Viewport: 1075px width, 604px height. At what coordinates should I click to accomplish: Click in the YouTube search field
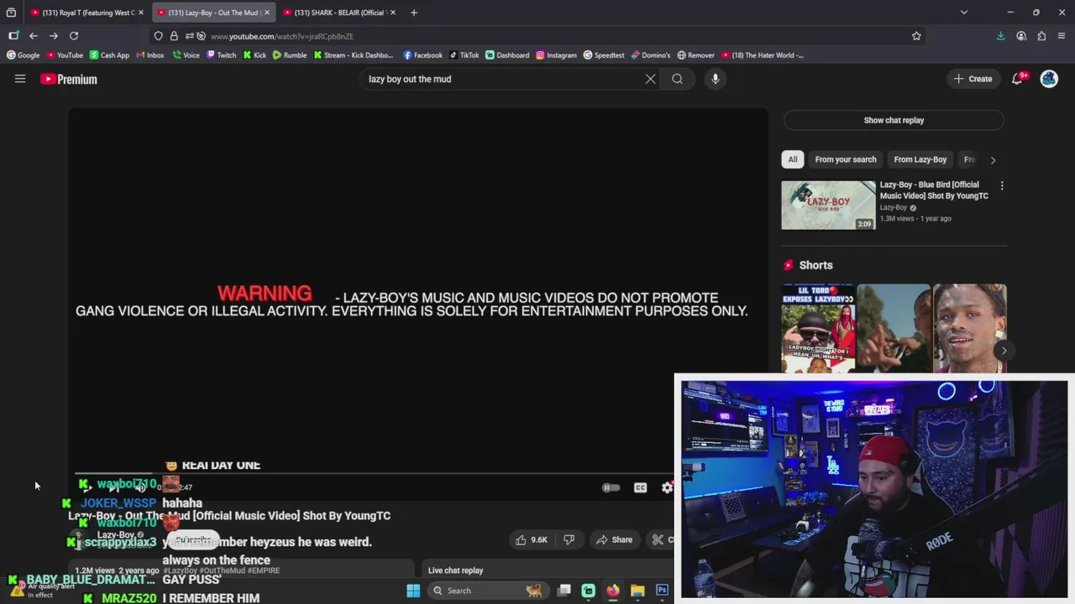click(504, 79)
